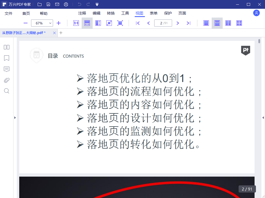Click the print icon in title bar
This screenshot has width=265, height=198.
[x=66, y=4]
